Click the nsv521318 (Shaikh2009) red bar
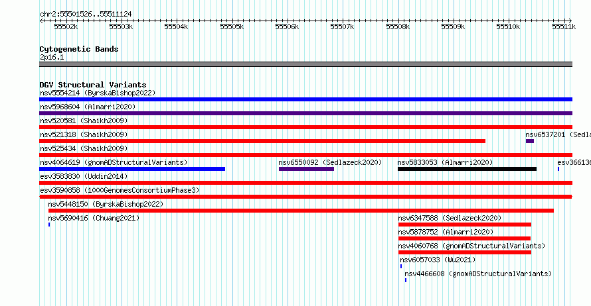The height and width of the screenshot is (306, 591). [262, 141]
